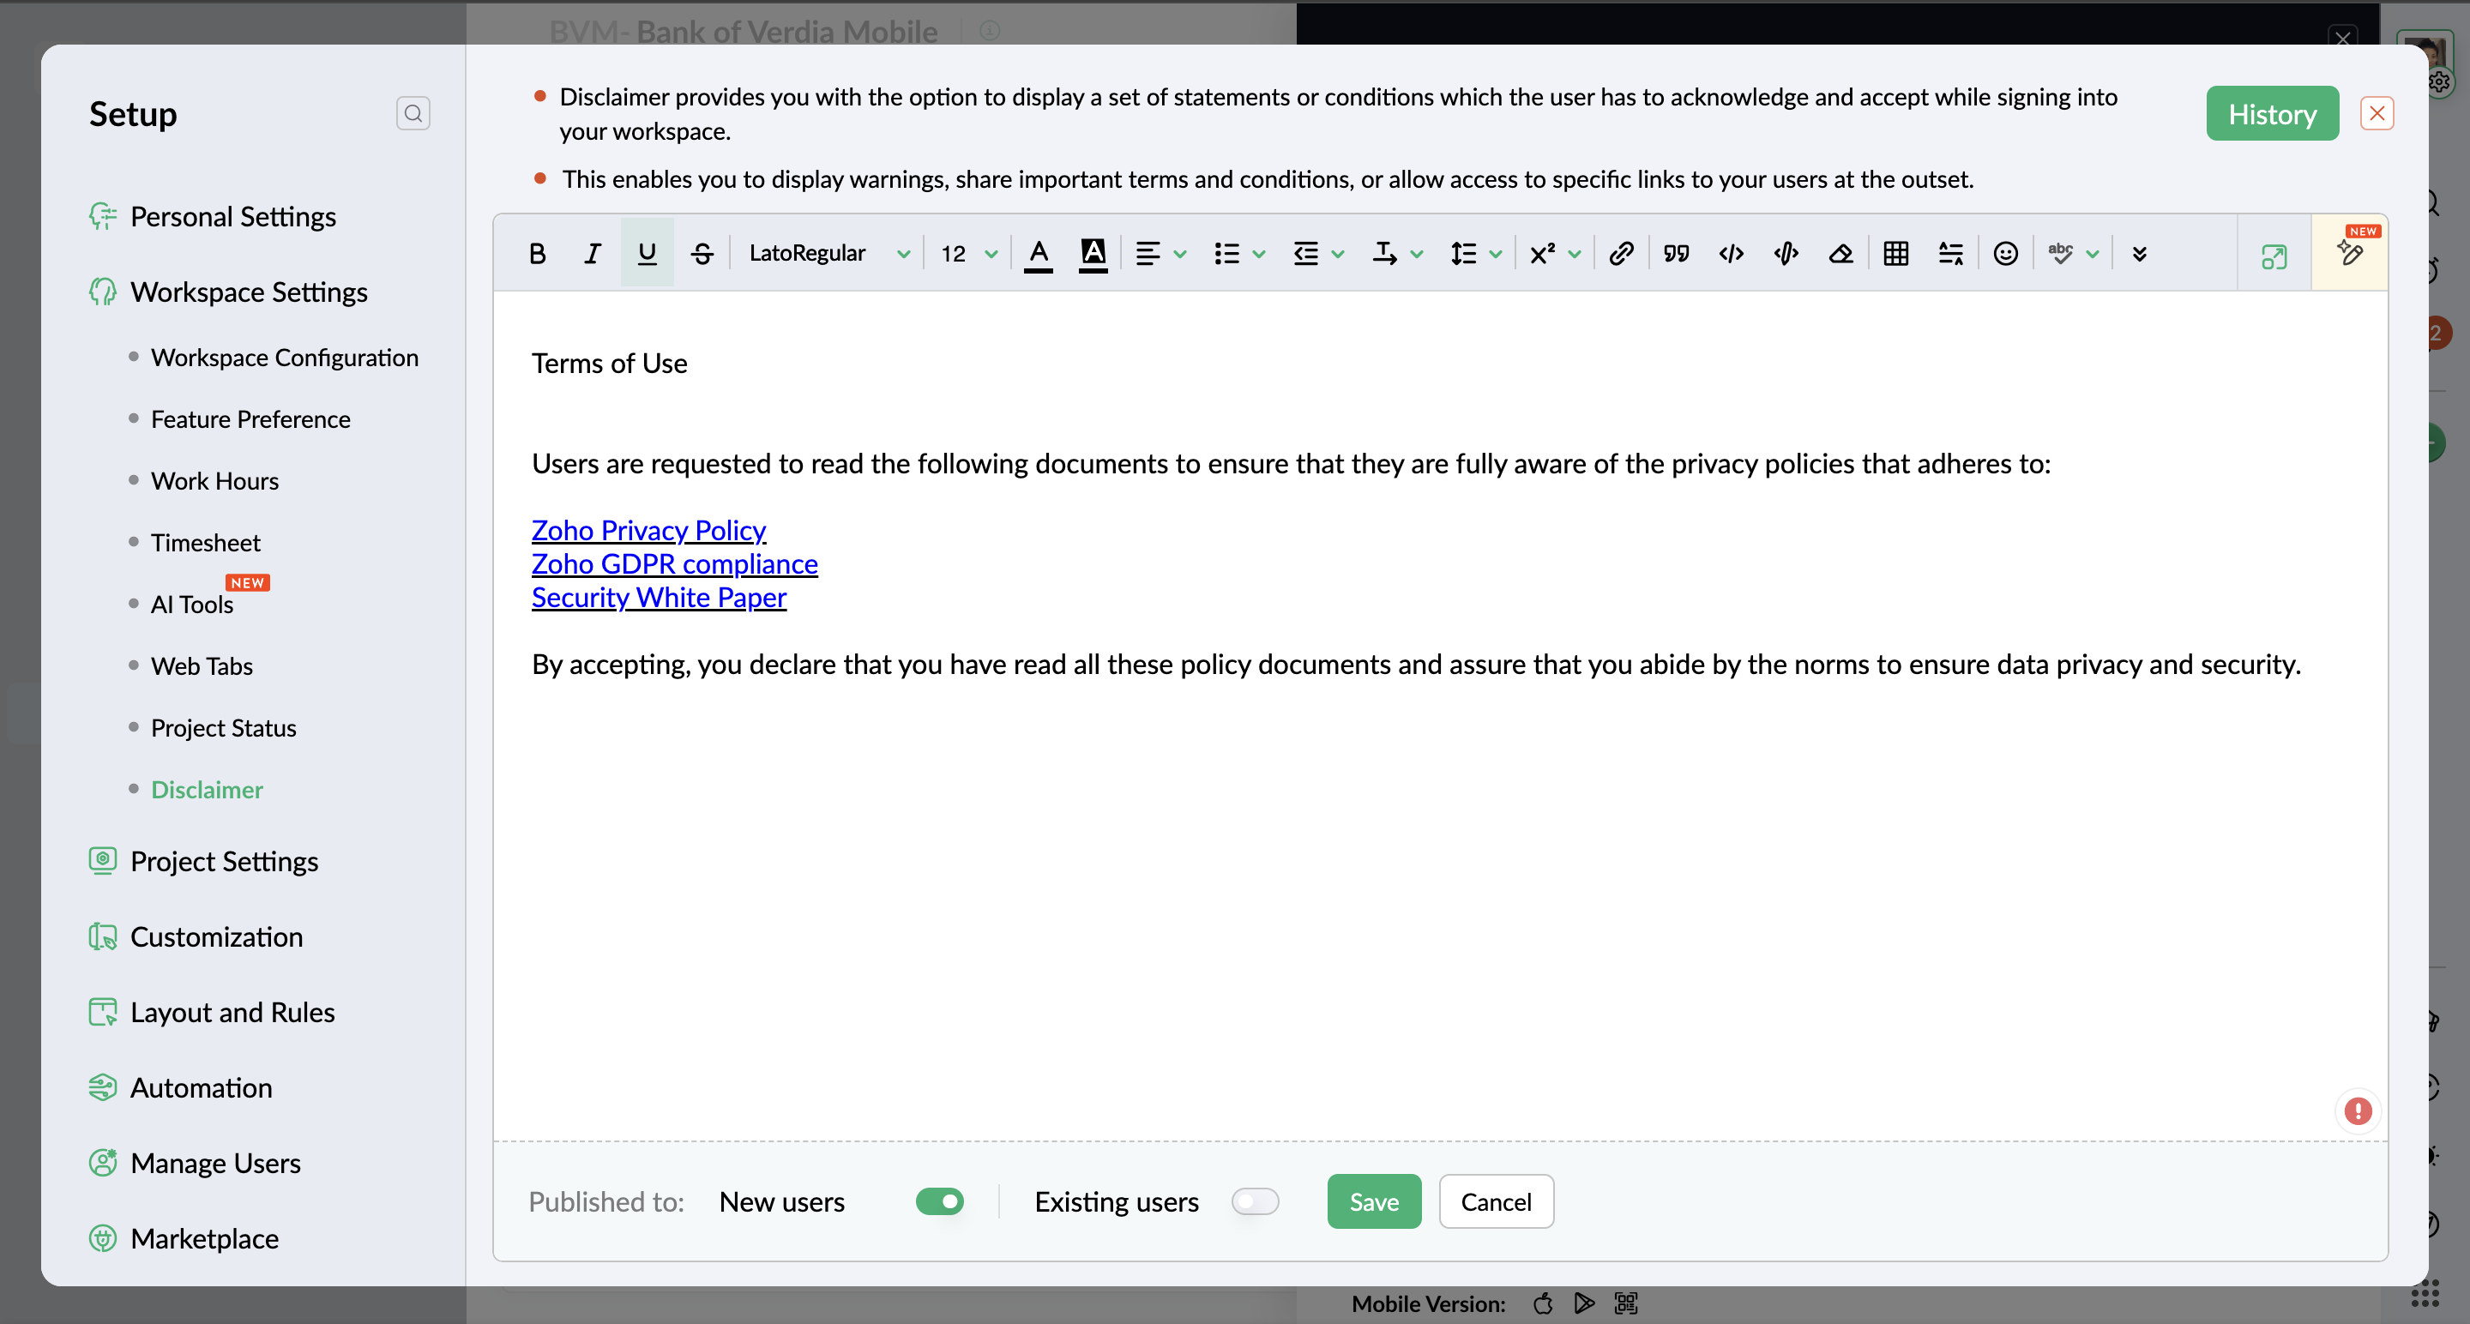The image size is (2470, 1324).
Task: Open the disclaimer History
Action: coord(2272,113)
